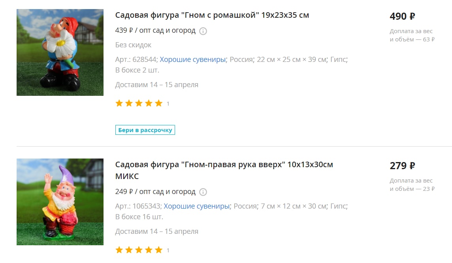This screenshot has height=263, width=452.
Task: Open the gnome with raised hand product photo
Action: tap(60, 202)
